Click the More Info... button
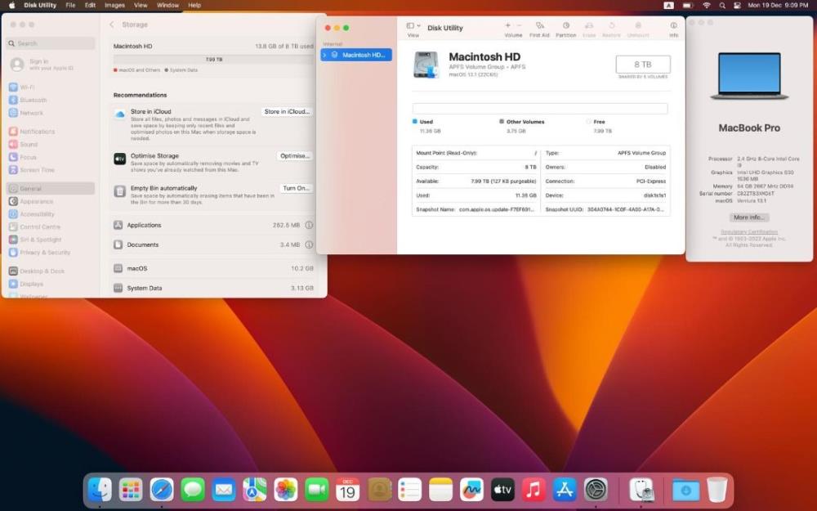817x511 pixels. tap(749, 217)
